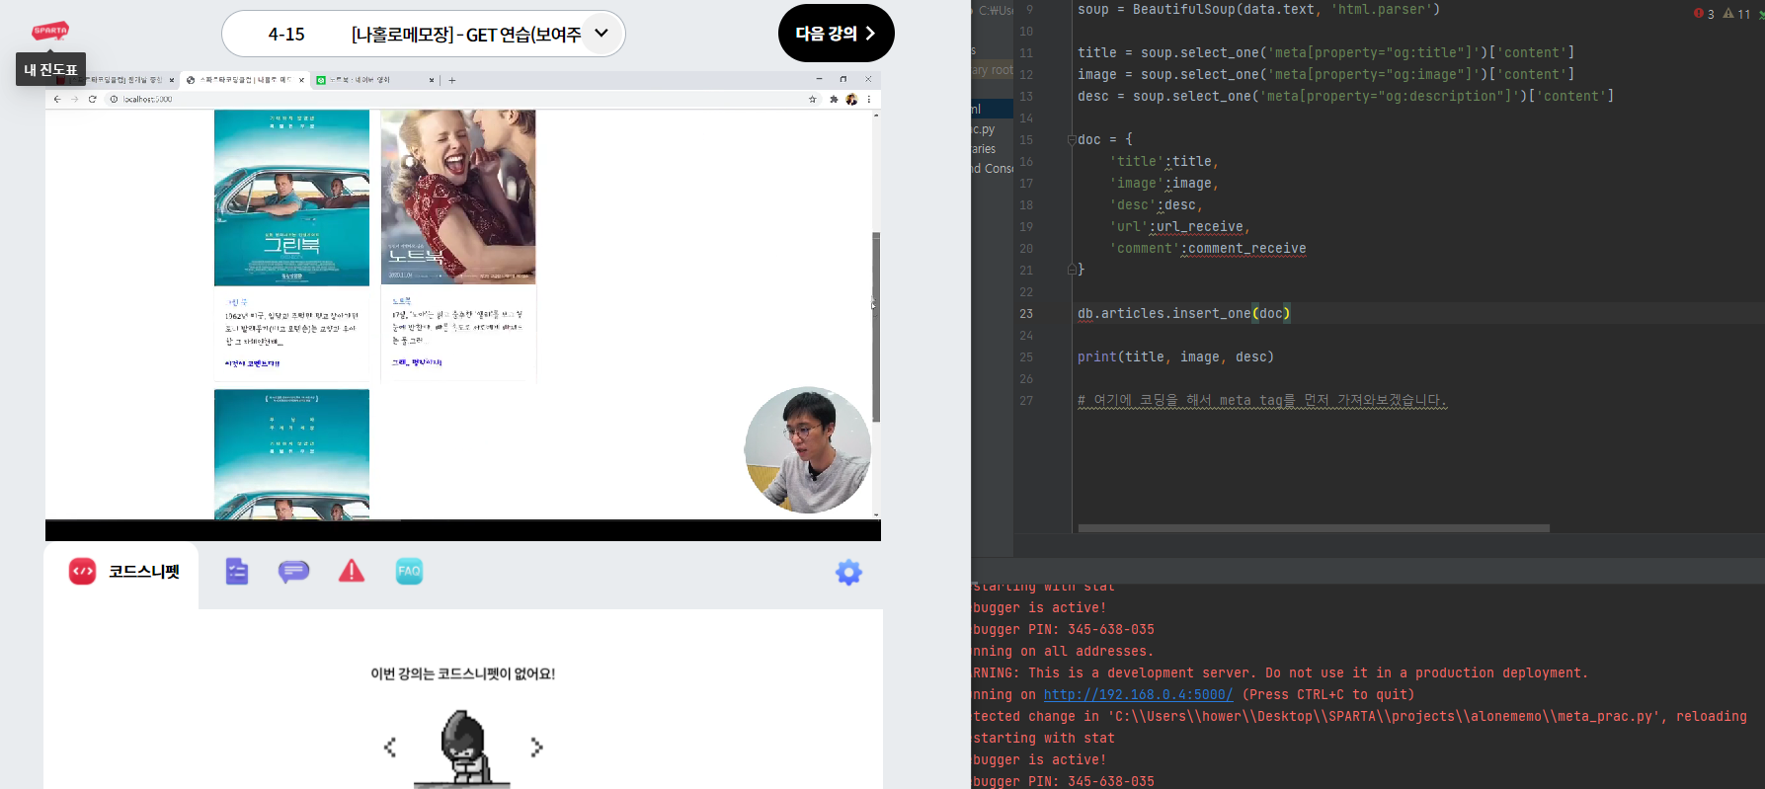Click the video page vertical scrollbar
This screenshot has width=1765, height=789.
pos(876,326)
